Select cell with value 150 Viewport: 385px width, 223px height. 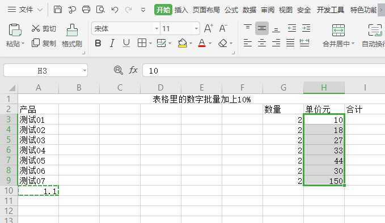click(324, 181)
